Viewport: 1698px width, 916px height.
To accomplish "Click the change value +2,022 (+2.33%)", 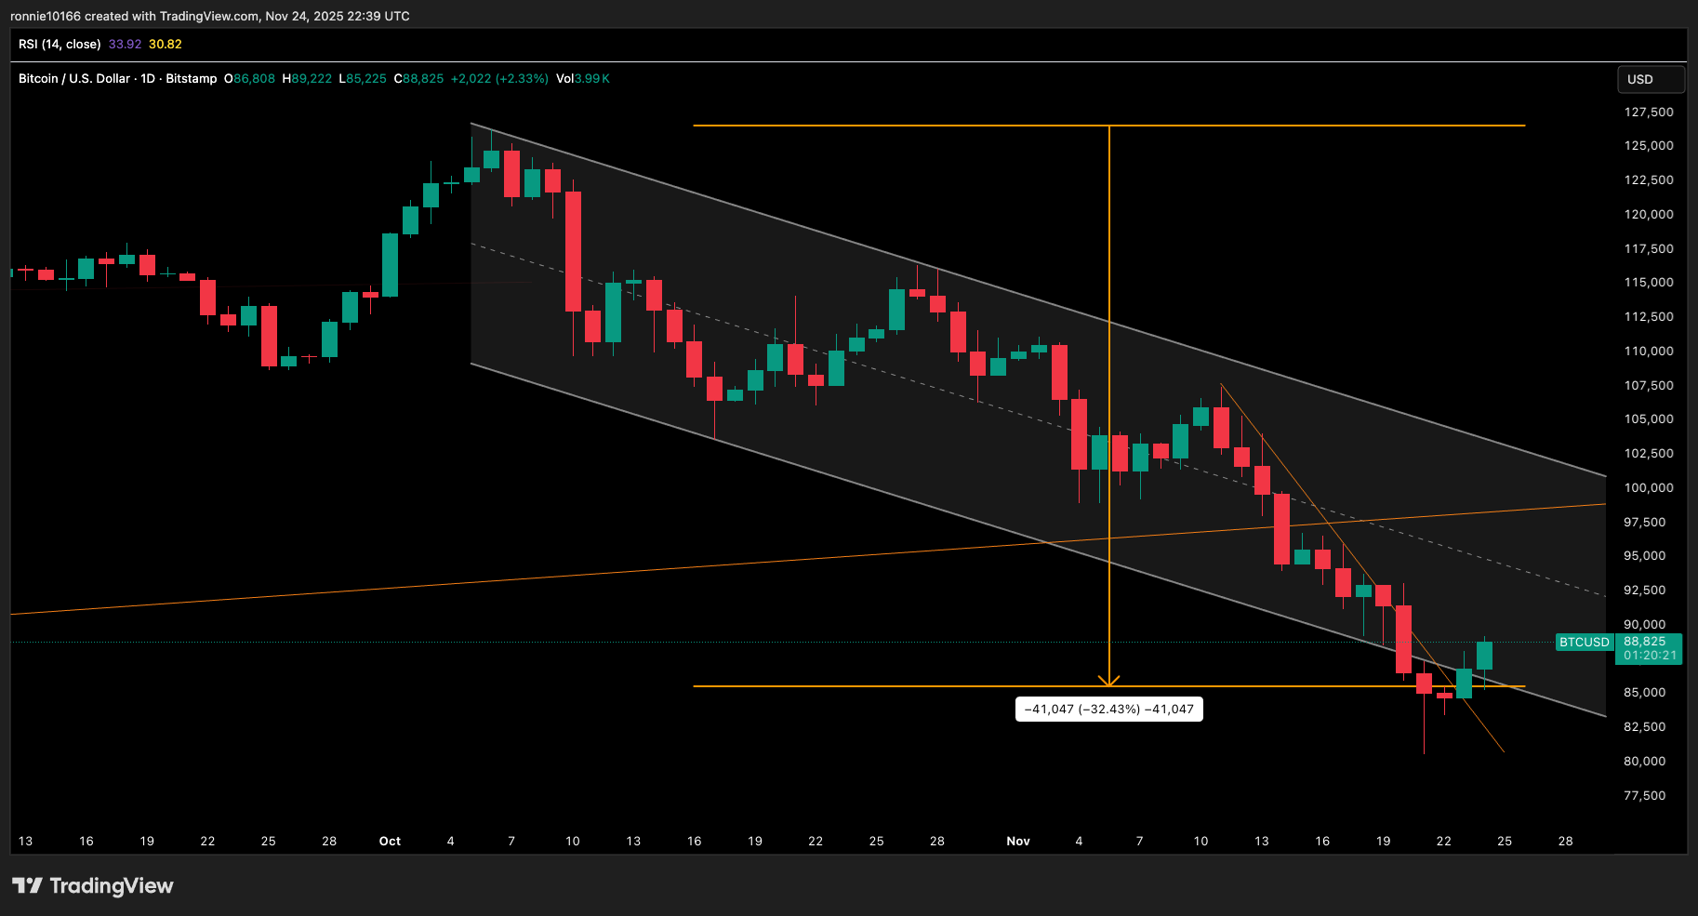I will coord(499,79).
